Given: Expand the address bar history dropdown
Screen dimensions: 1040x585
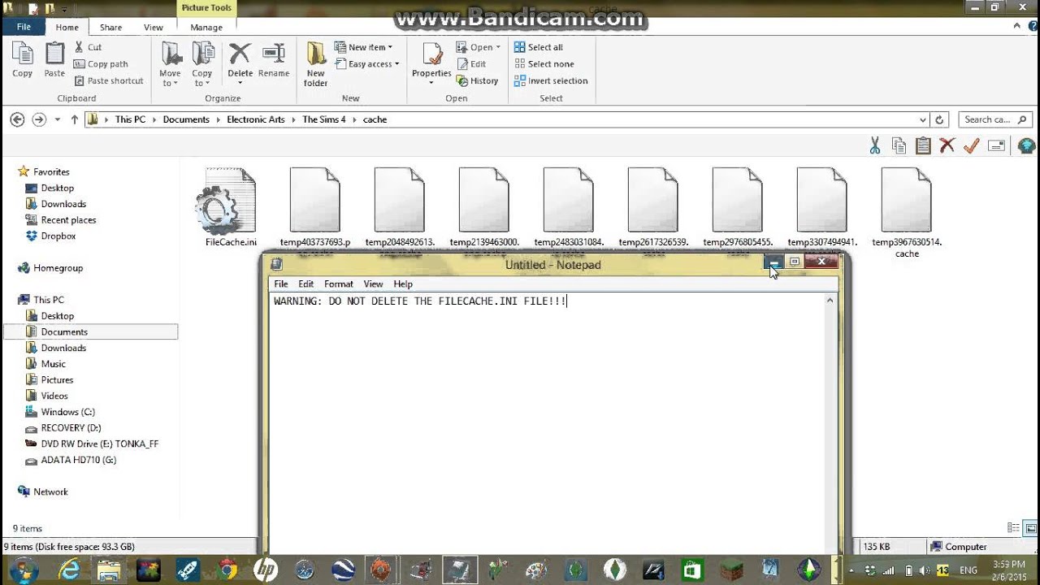Looking at the screenshot, I should [x=922, y=119].
